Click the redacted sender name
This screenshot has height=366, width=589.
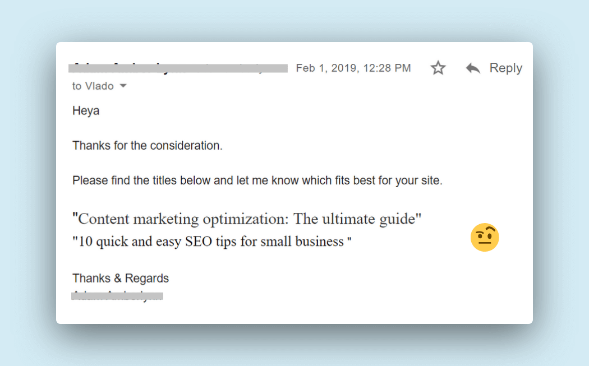[178, 68]
